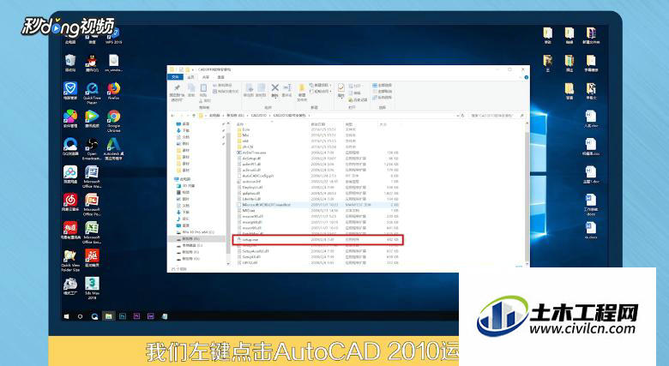Viewport: 669px width, 366px height.
Task: Open the blue File tab
Action: (175, 77)
